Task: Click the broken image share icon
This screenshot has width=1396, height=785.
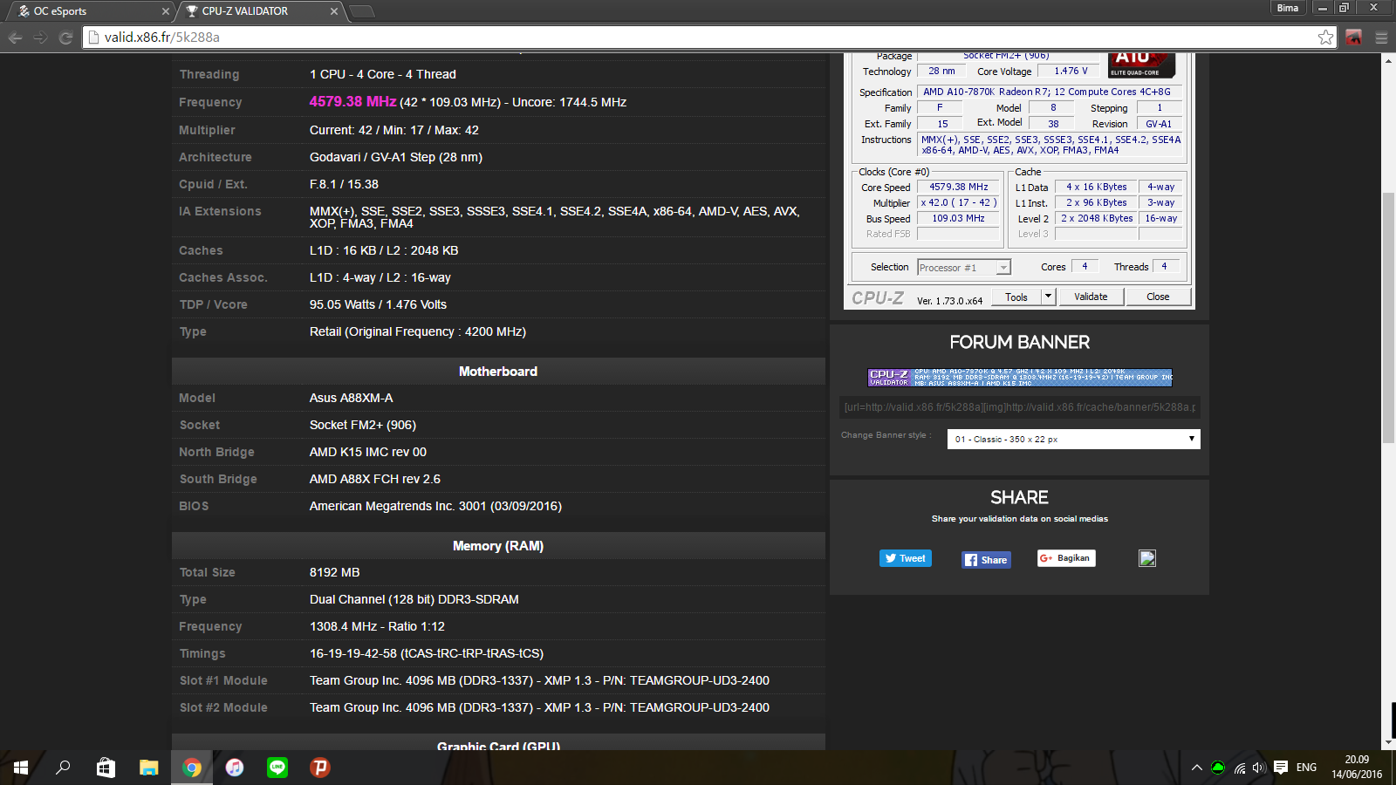Action: click(x=1147, y=558)
